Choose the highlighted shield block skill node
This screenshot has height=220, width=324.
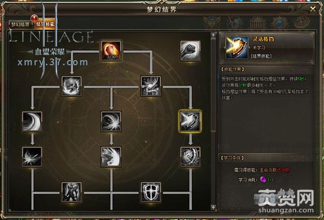point(190,122)
